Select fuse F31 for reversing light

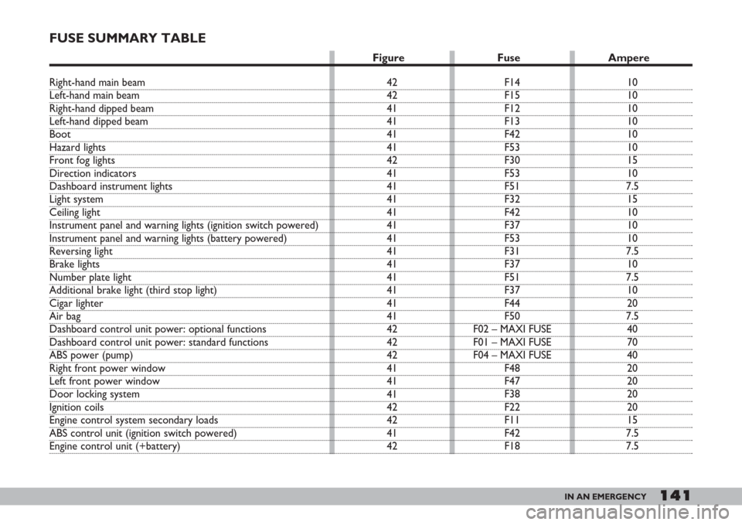pos(512,251)
